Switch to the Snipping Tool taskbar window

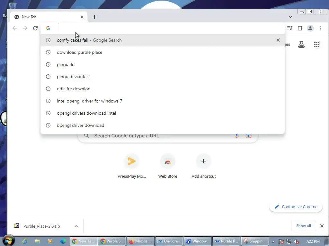pos(255,241)
